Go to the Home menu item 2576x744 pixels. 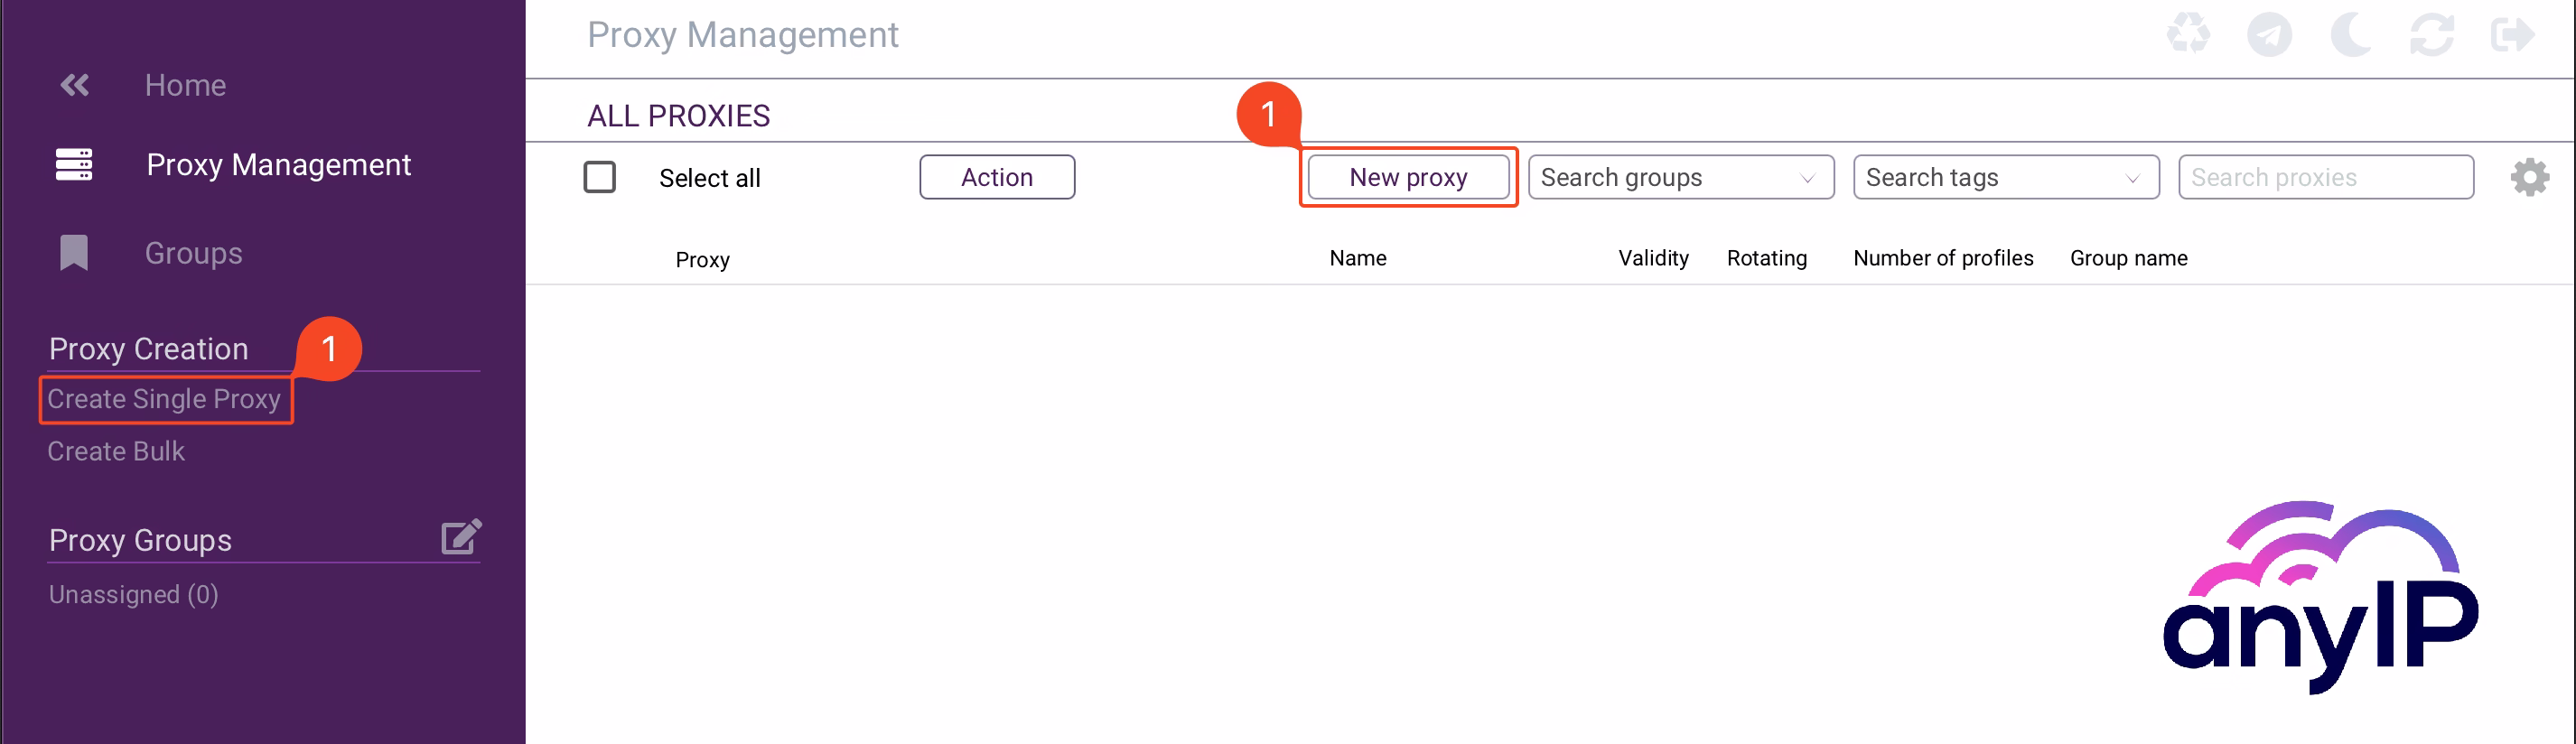pyautogui.click(x=185, y=85)
